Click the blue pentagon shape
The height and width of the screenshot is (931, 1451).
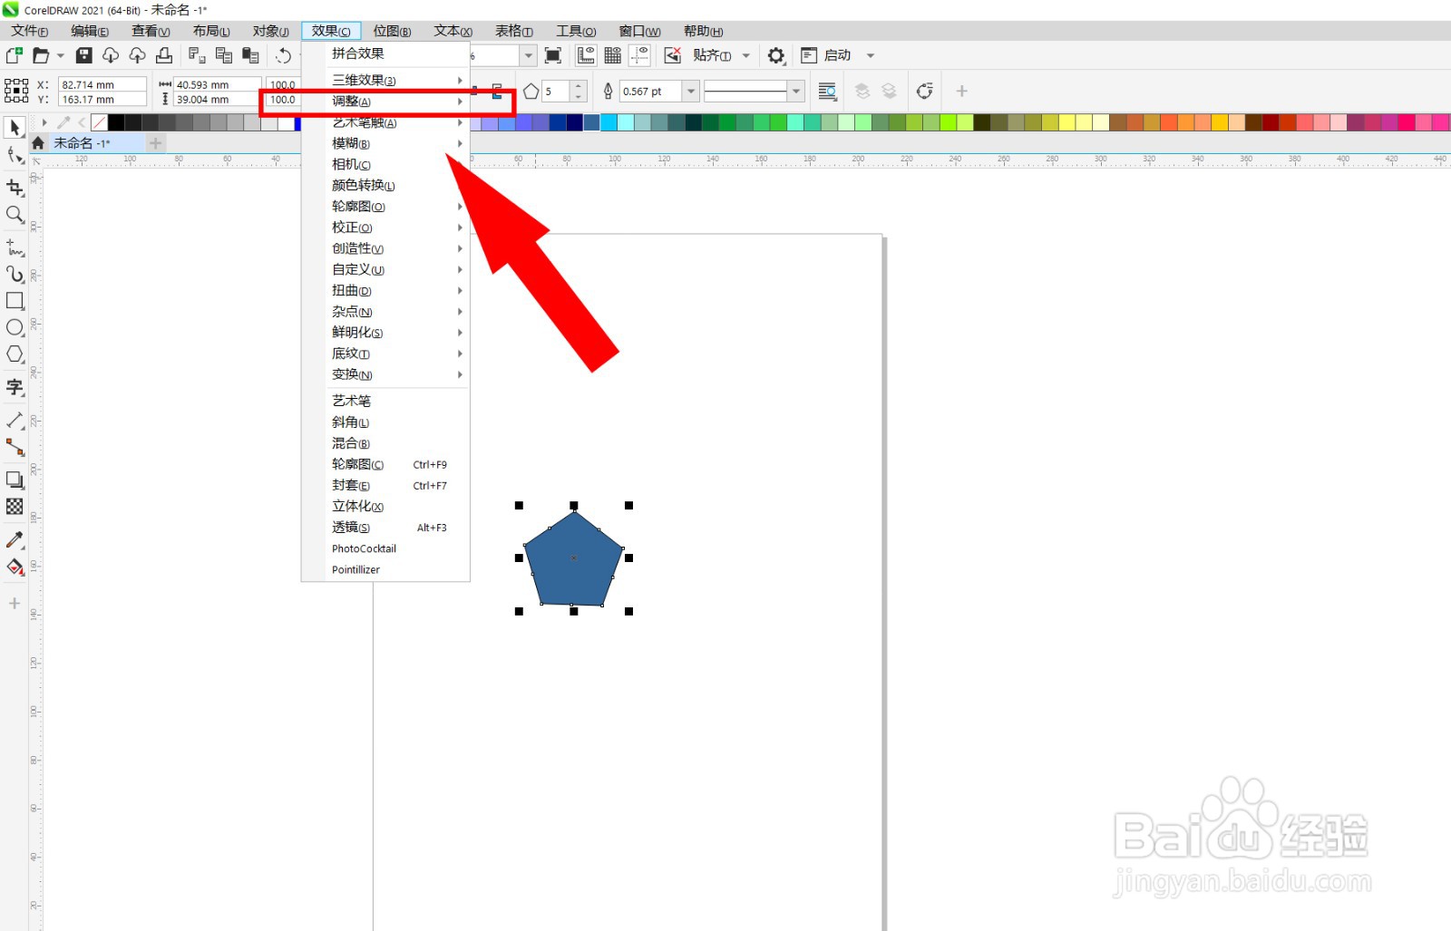[x=573, y=558]
